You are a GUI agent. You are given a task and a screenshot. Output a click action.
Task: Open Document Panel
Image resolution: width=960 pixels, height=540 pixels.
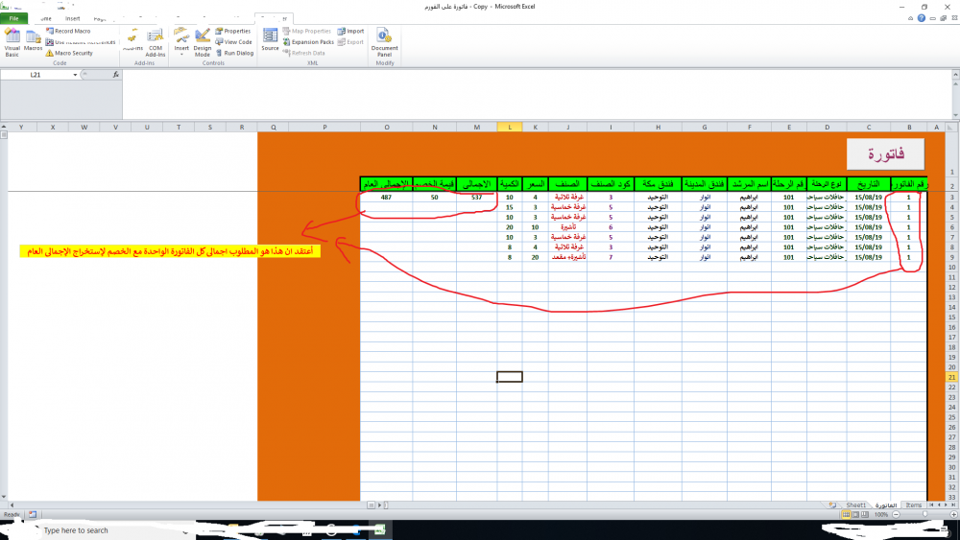(385, 42)
